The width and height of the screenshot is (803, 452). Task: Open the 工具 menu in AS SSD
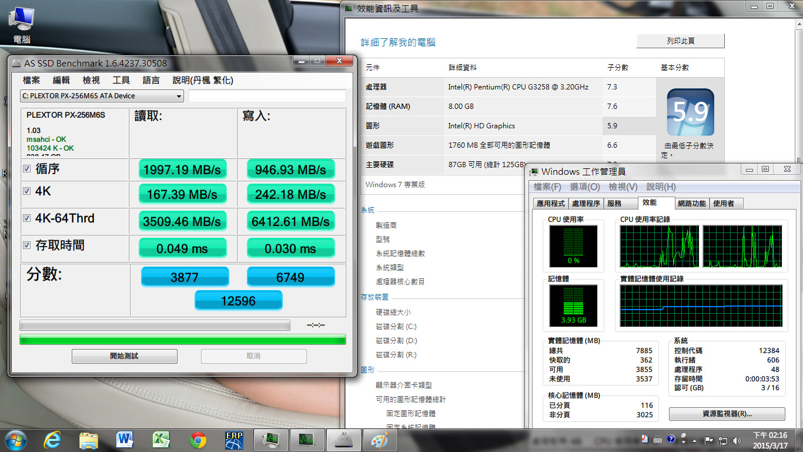[x=121, y=80]
